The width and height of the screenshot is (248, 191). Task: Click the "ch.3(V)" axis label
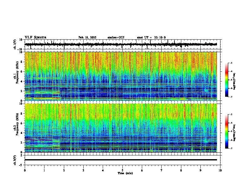pyautogui.click(x=15, y=160)
